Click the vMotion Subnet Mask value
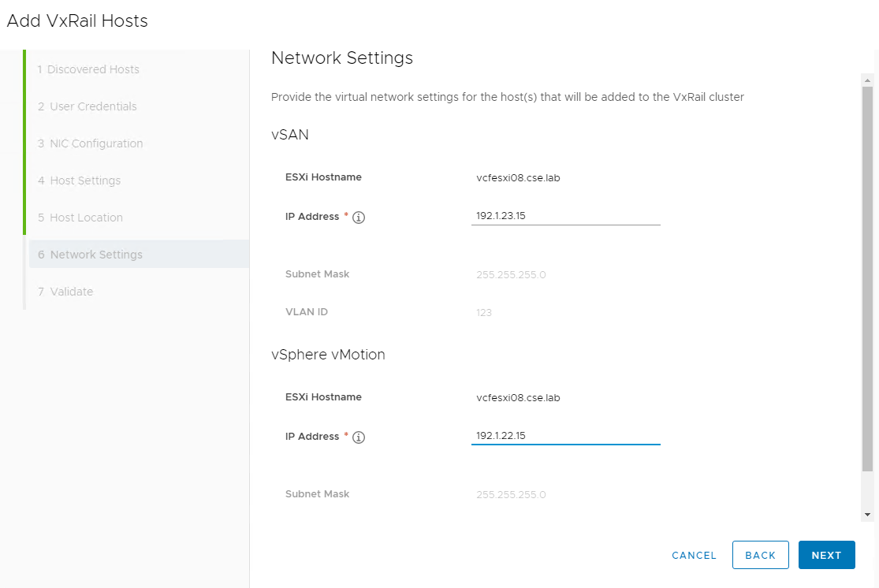This screenshot has width=879, height=588. point(512,495)
